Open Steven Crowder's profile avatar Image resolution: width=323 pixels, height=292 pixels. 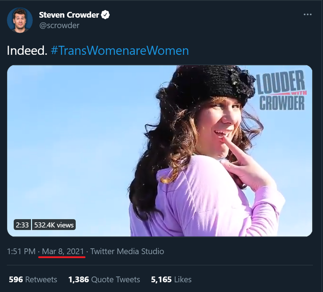coord(20,20)
